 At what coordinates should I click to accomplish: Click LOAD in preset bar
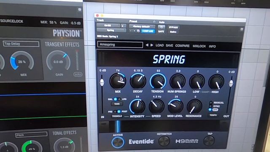coord(159,45)
